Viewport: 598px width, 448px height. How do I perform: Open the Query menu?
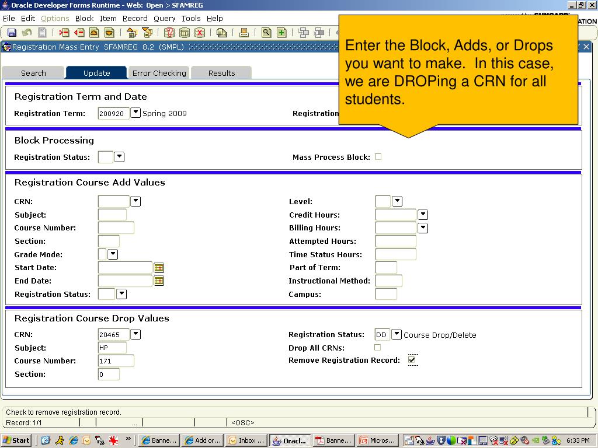click(x=164, y=19)
